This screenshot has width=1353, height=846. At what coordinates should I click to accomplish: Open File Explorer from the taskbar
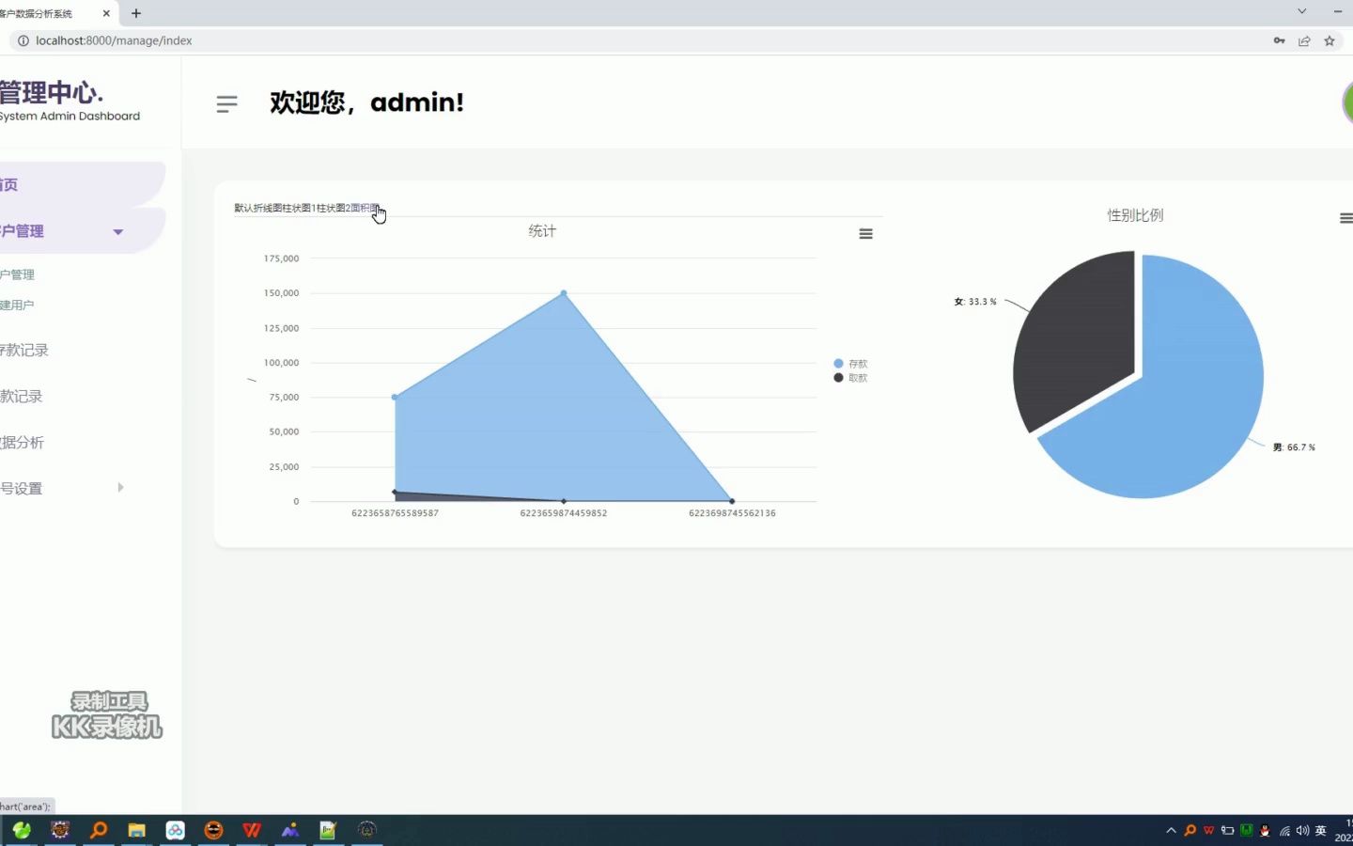[137, 830]
